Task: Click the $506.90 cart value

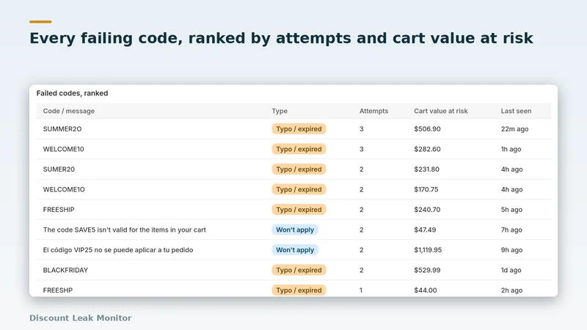Action: 427,129
